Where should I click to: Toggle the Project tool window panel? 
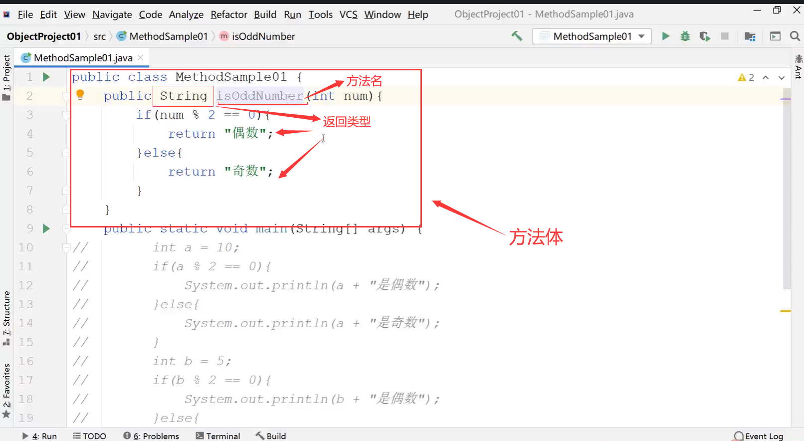click(x=6, y=77)
